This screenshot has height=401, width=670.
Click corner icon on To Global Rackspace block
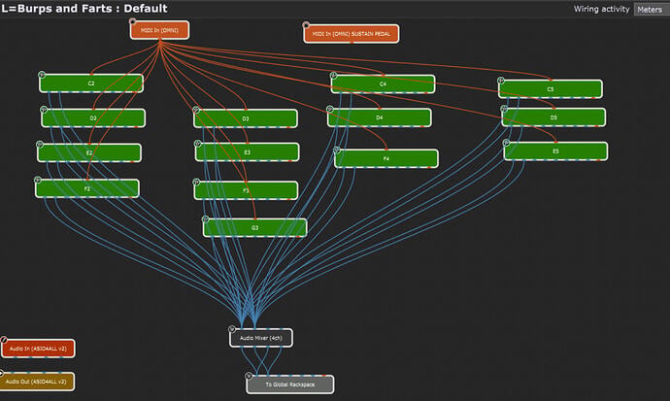pos(249,376)
